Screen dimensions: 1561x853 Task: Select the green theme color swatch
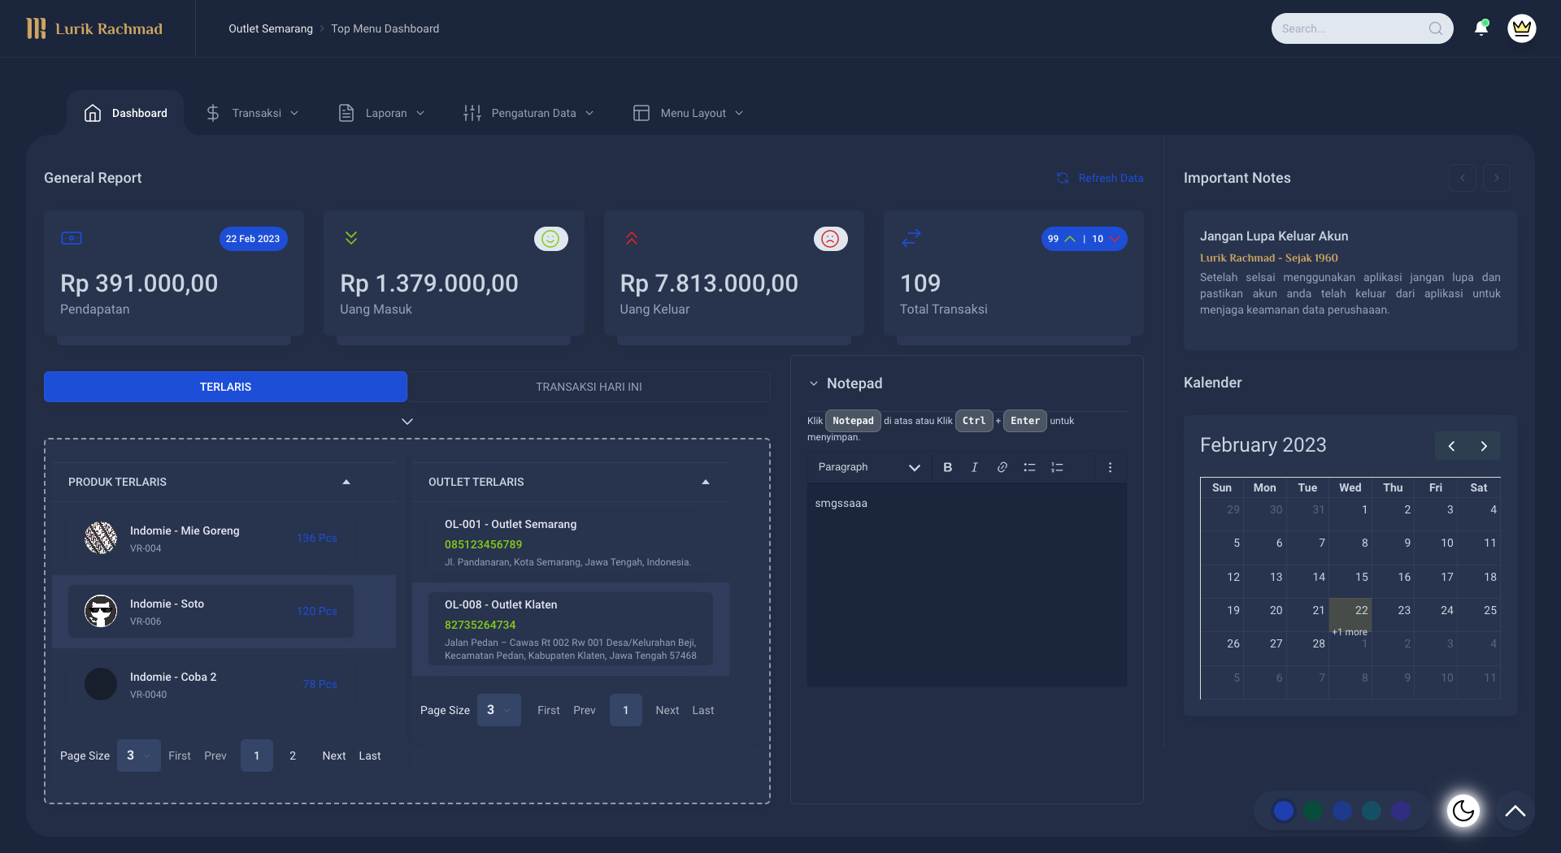tap(1313, 810)
